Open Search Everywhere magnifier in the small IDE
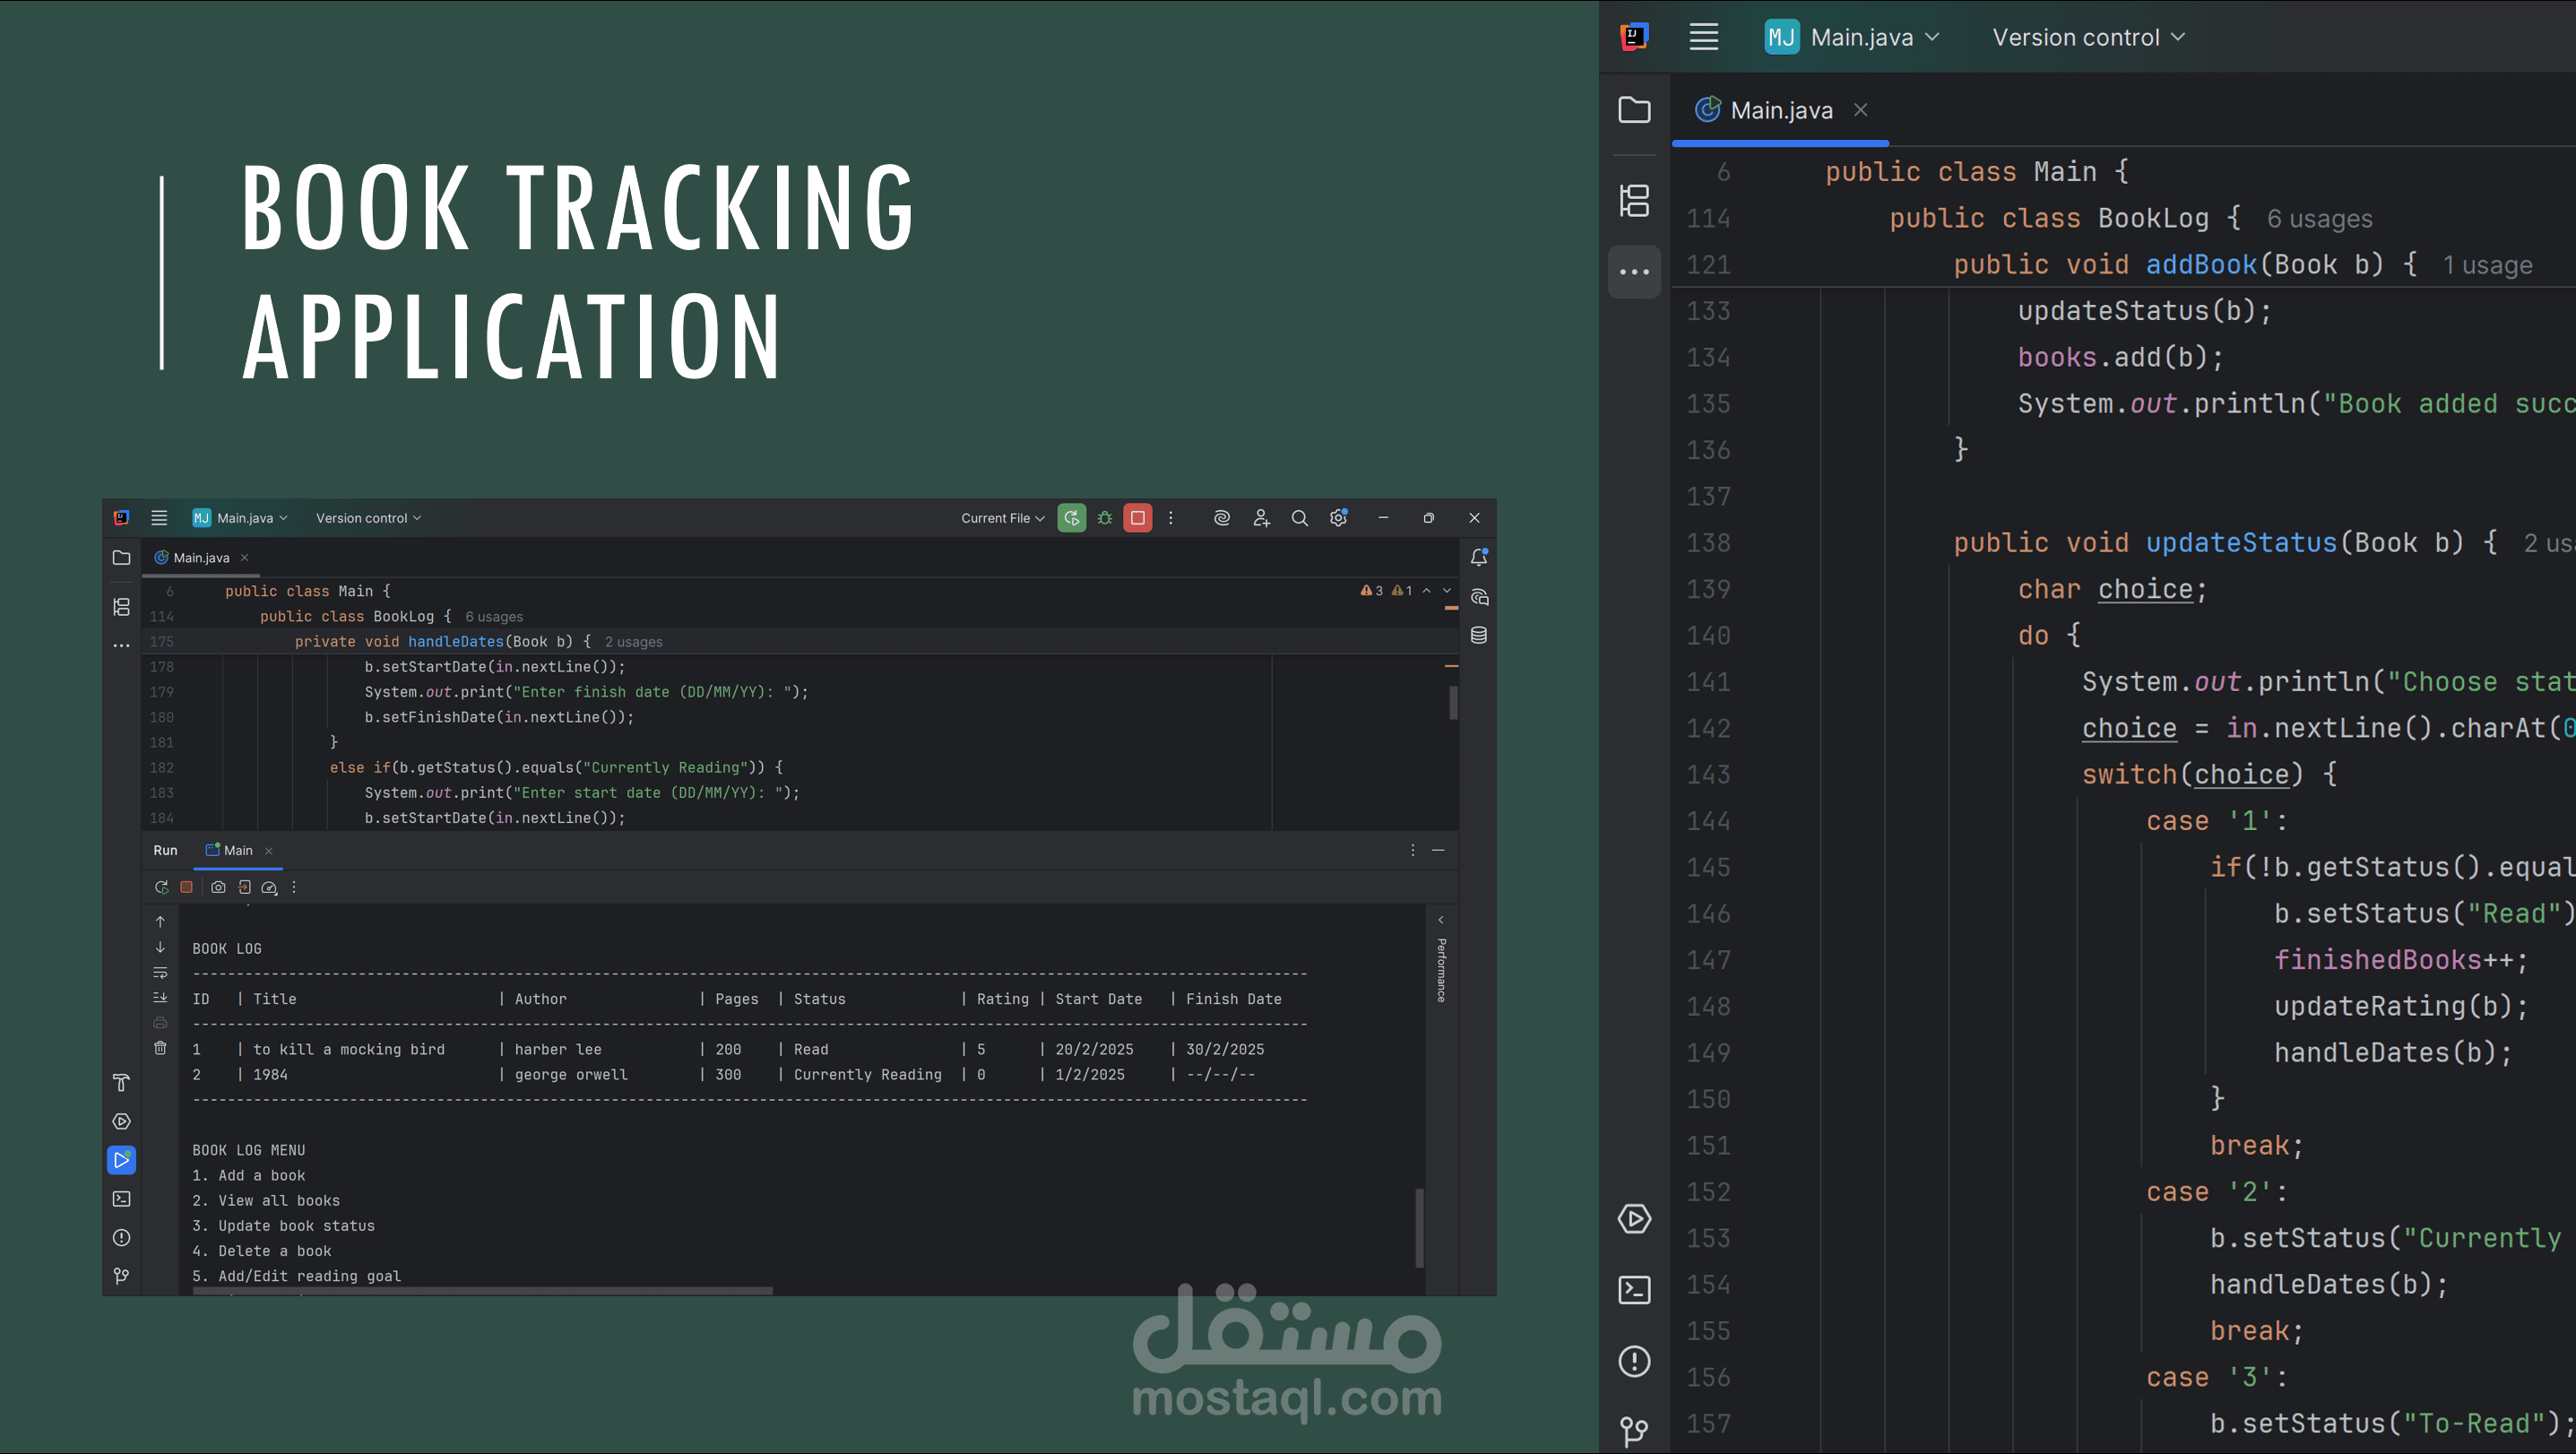 click(1300, 518)
